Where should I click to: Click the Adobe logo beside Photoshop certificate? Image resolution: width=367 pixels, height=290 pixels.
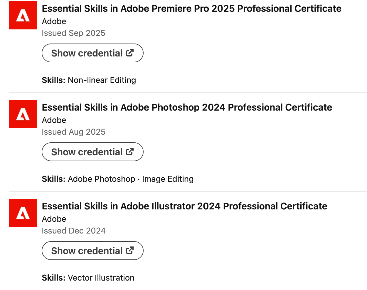(23, 114)
